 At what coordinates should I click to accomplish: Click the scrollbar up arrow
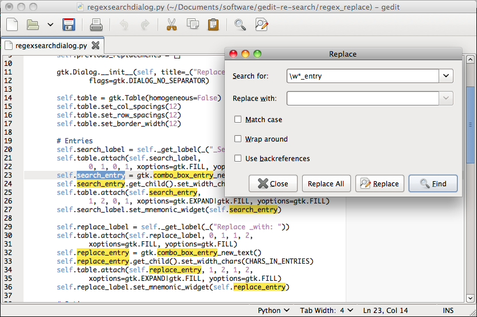point(470,59)
